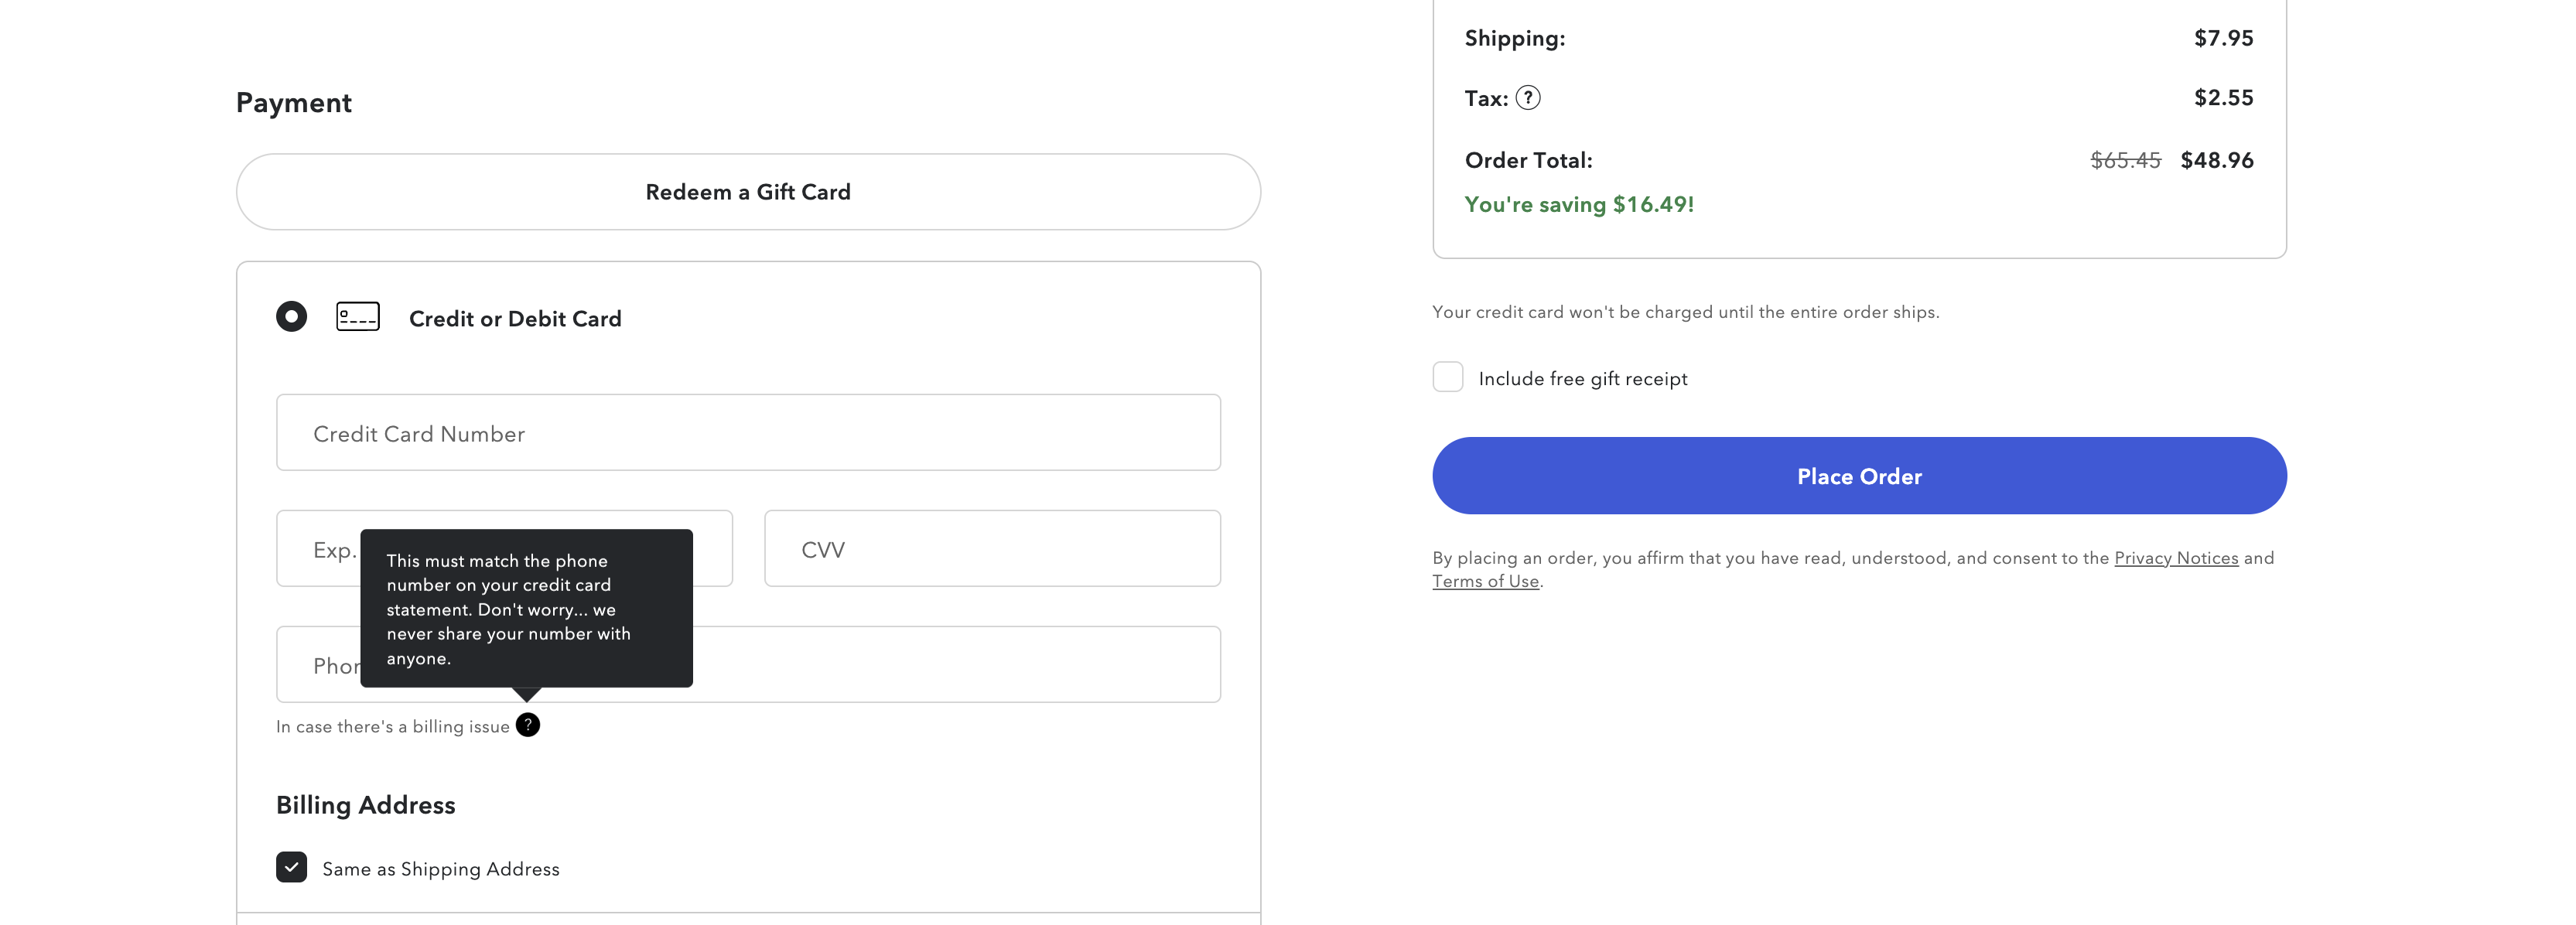This screenshot has width=2576, height=925.
Task: Click the Redeem a Gift Card button
Action: (748, 191)
